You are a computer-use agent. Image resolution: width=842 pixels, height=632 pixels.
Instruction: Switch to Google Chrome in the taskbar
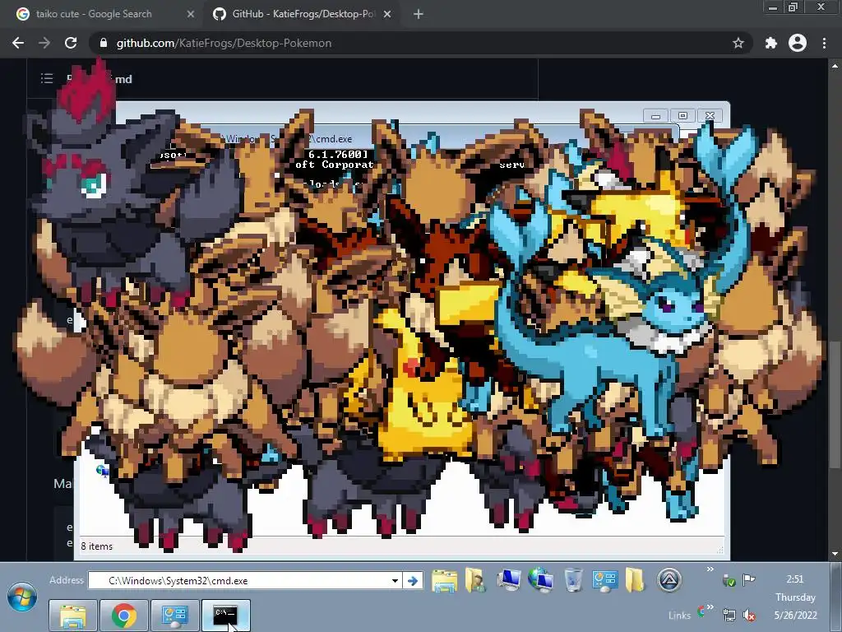pos(124,616)
